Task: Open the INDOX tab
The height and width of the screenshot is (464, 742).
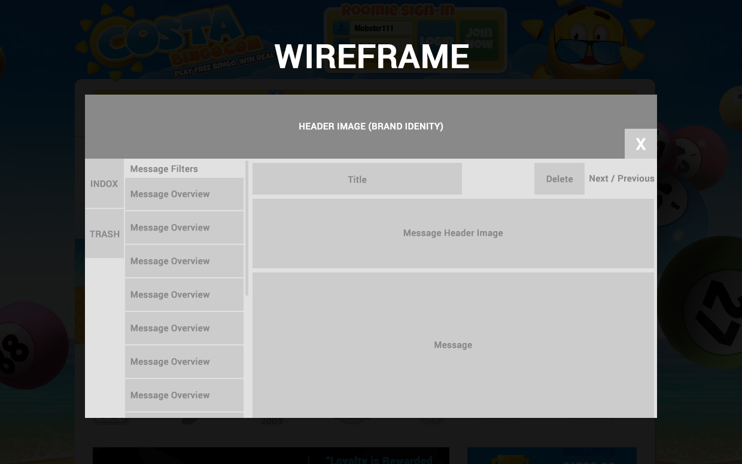Action: [104, 184]
